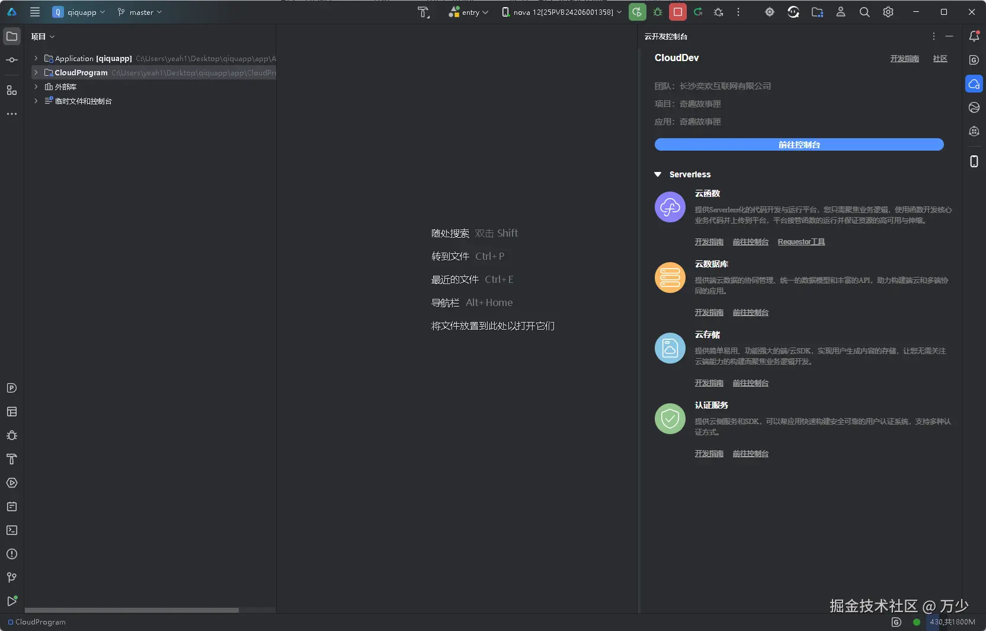Open the 云开发控制台 panel options menu

(934, 36)
